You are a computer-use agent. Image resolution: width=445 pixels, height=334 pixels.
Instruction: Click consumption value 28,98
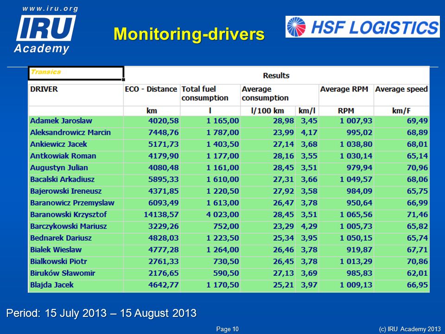[x=284, y=121]
